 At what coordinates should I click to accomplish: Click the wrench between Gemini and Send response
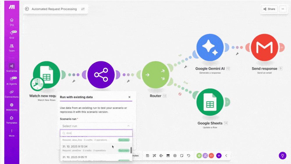(237, 54)
